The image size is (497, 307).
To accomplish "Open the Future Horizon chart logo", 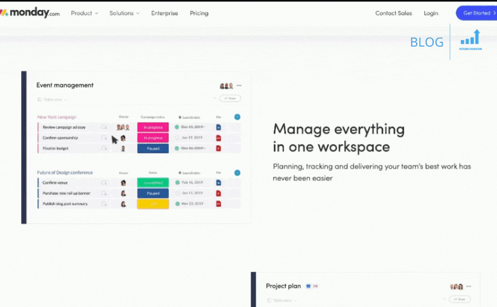I will coord(470,40).
